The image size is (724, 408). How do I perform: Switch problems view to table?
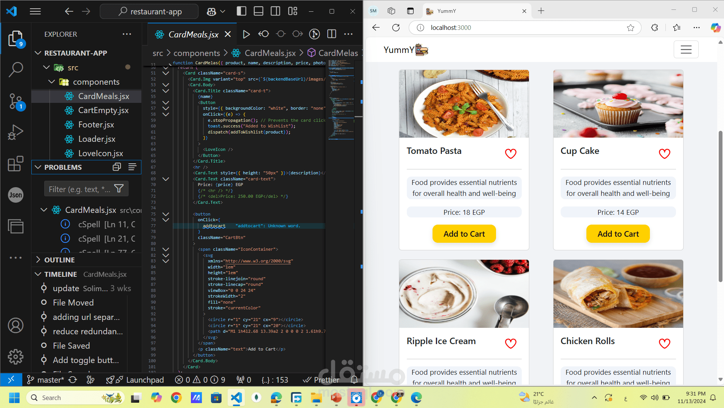[132, 167]
